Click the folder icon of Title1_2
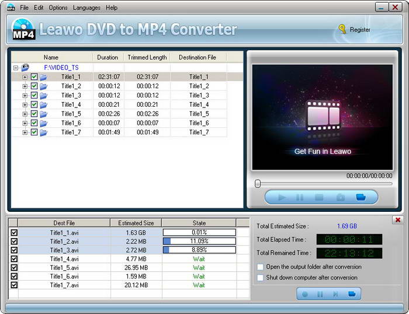This screenshot has width=409, height=314. (43, 86)
